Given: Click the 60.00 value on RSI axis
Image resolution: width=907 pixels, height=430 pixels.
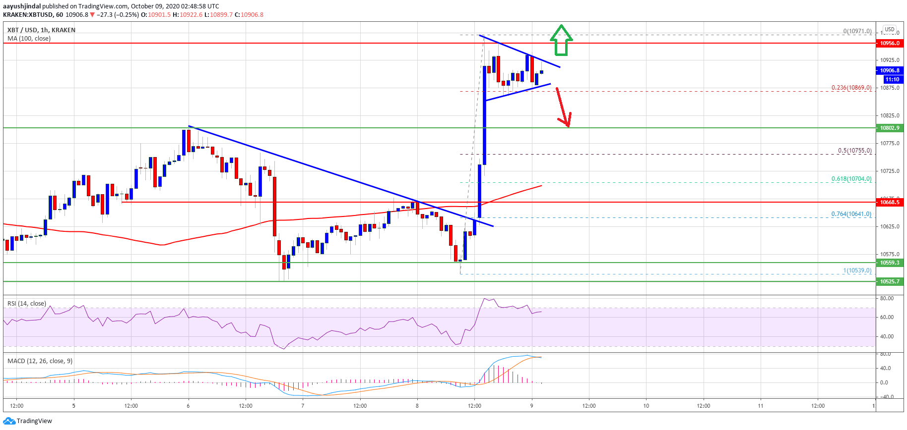Looking at the screenshot, I should pos(887,318).
